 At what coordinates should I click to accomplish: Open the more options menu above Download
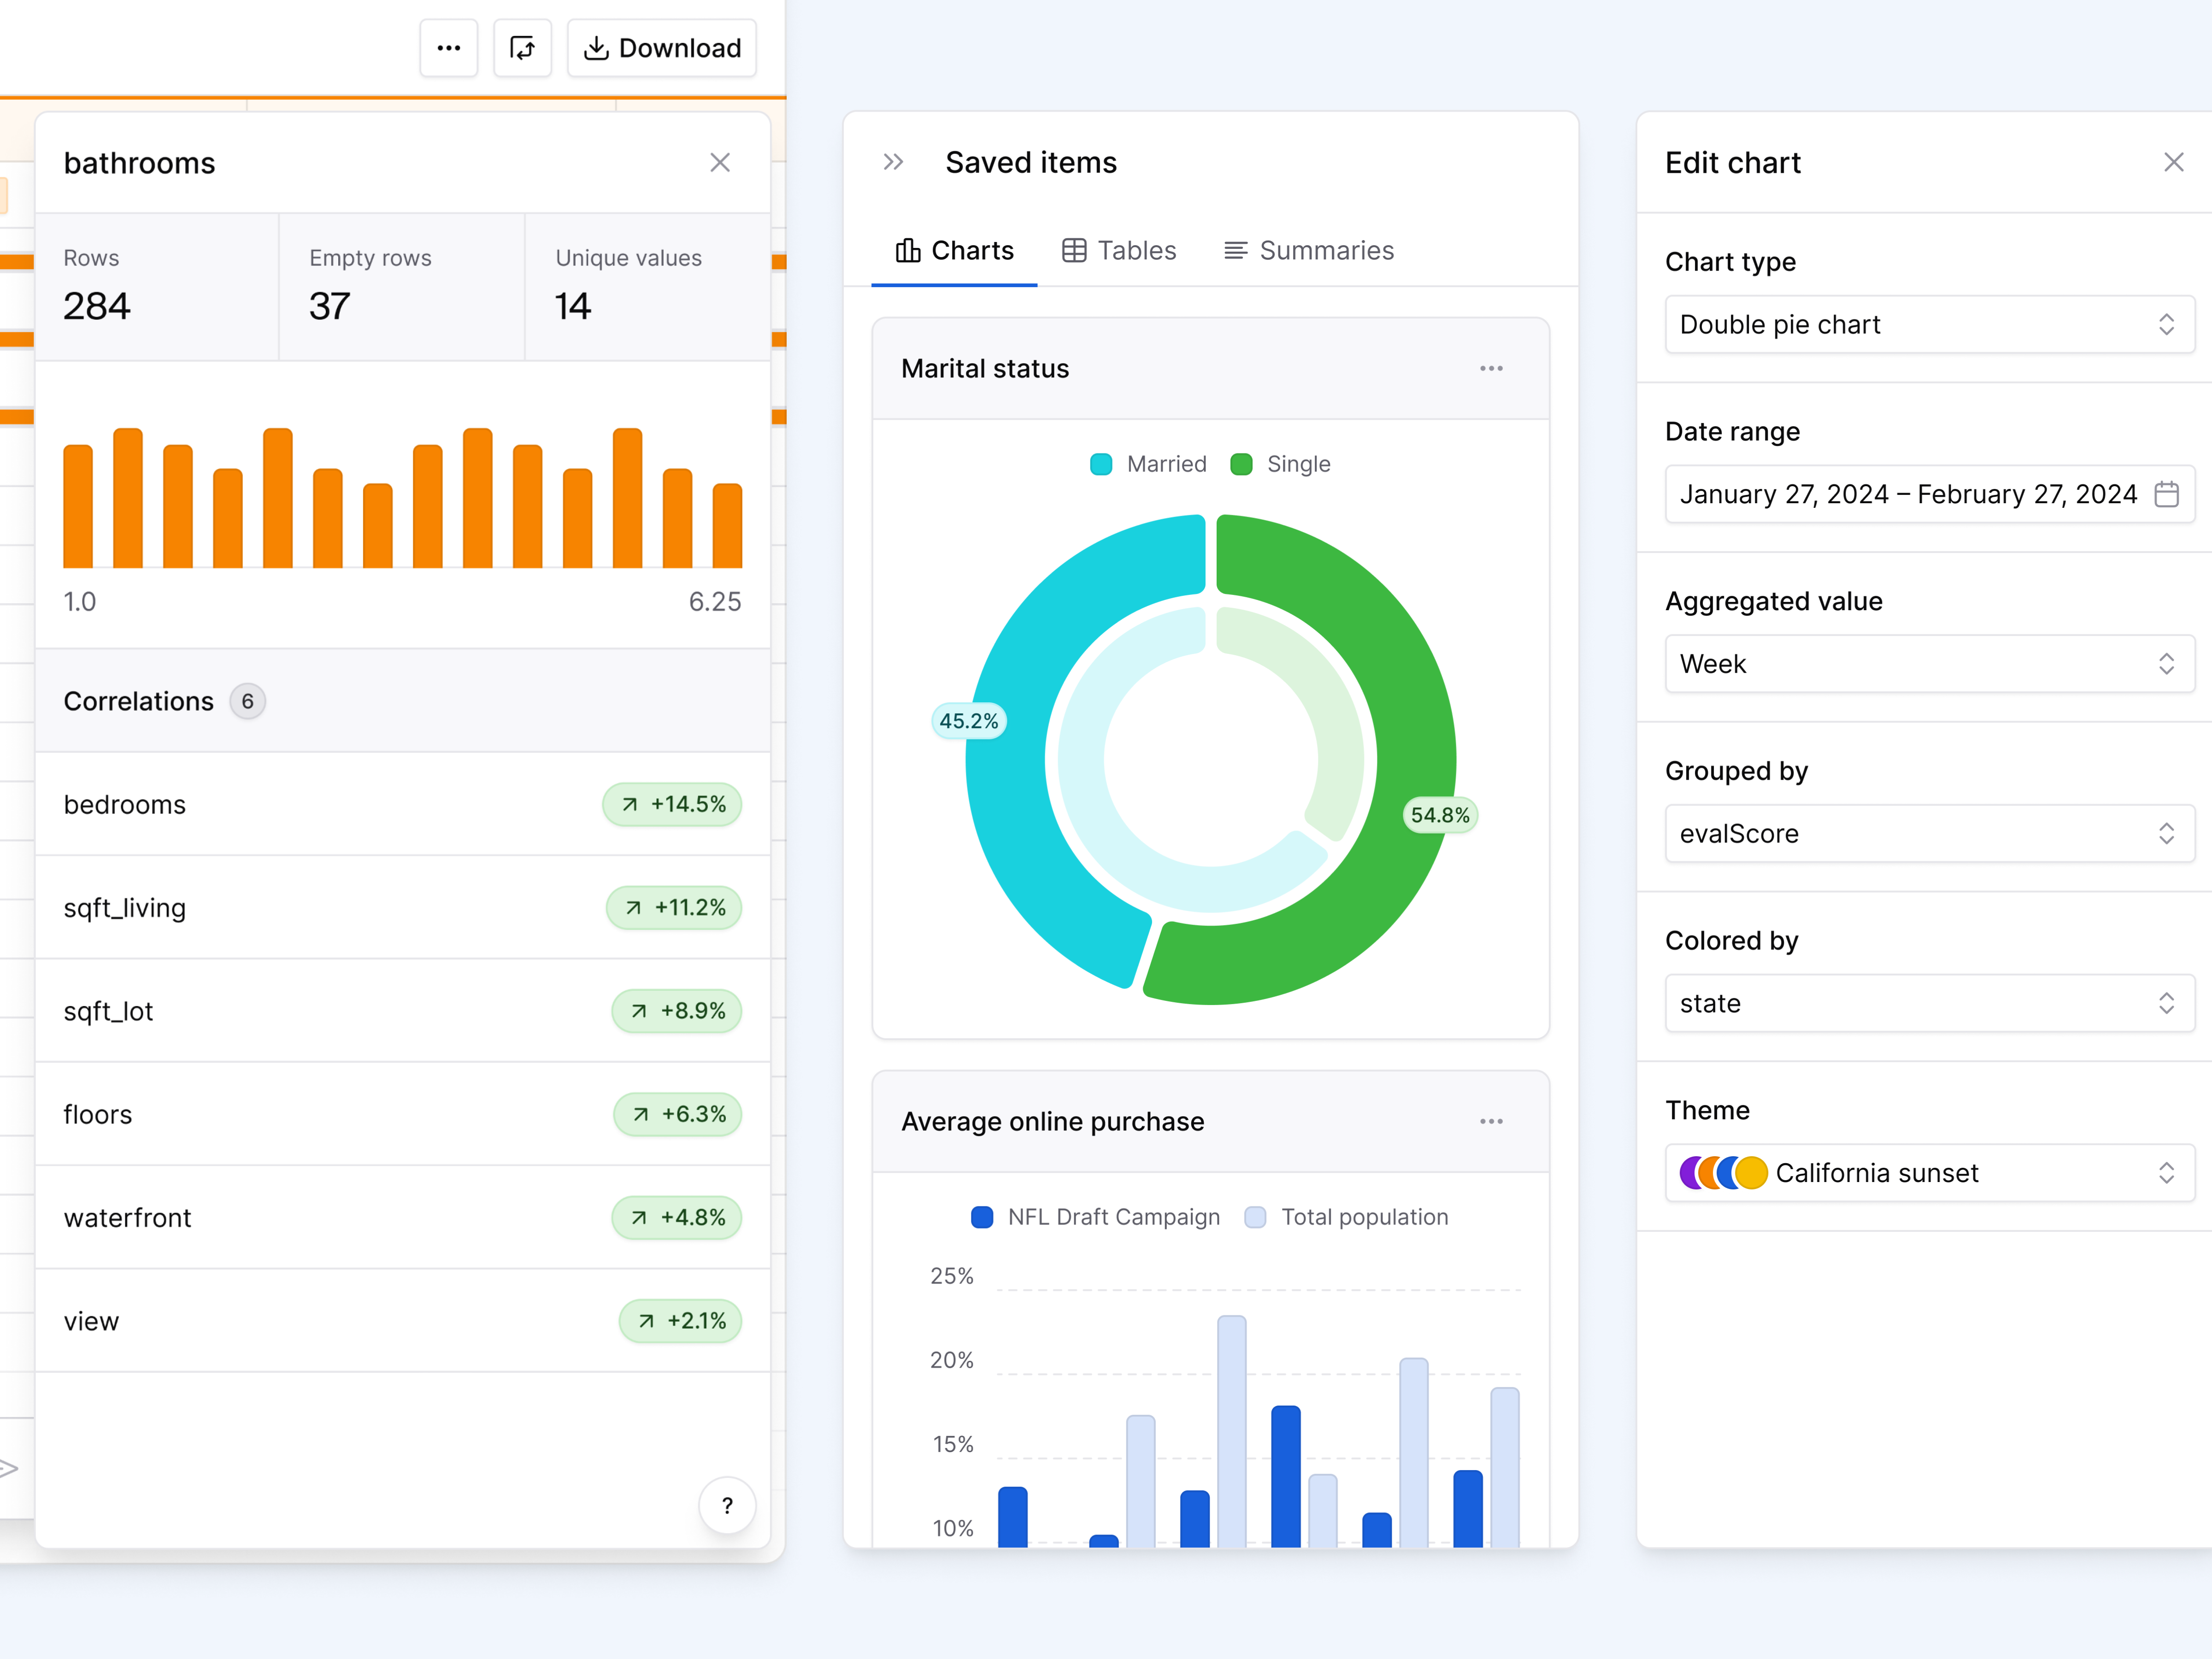448,48
